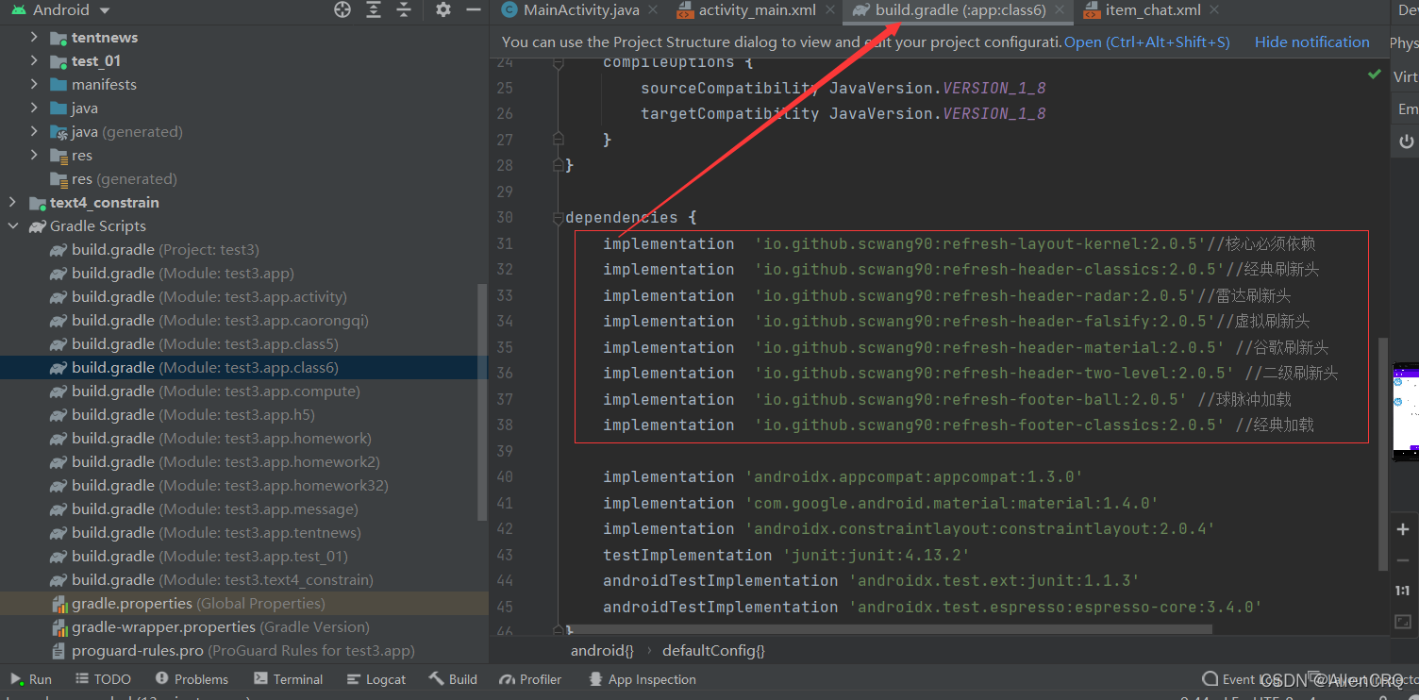
Task: Click android{} breadcrumb at editor bottom
Action: pyautogui.click(x=601, y=650)
